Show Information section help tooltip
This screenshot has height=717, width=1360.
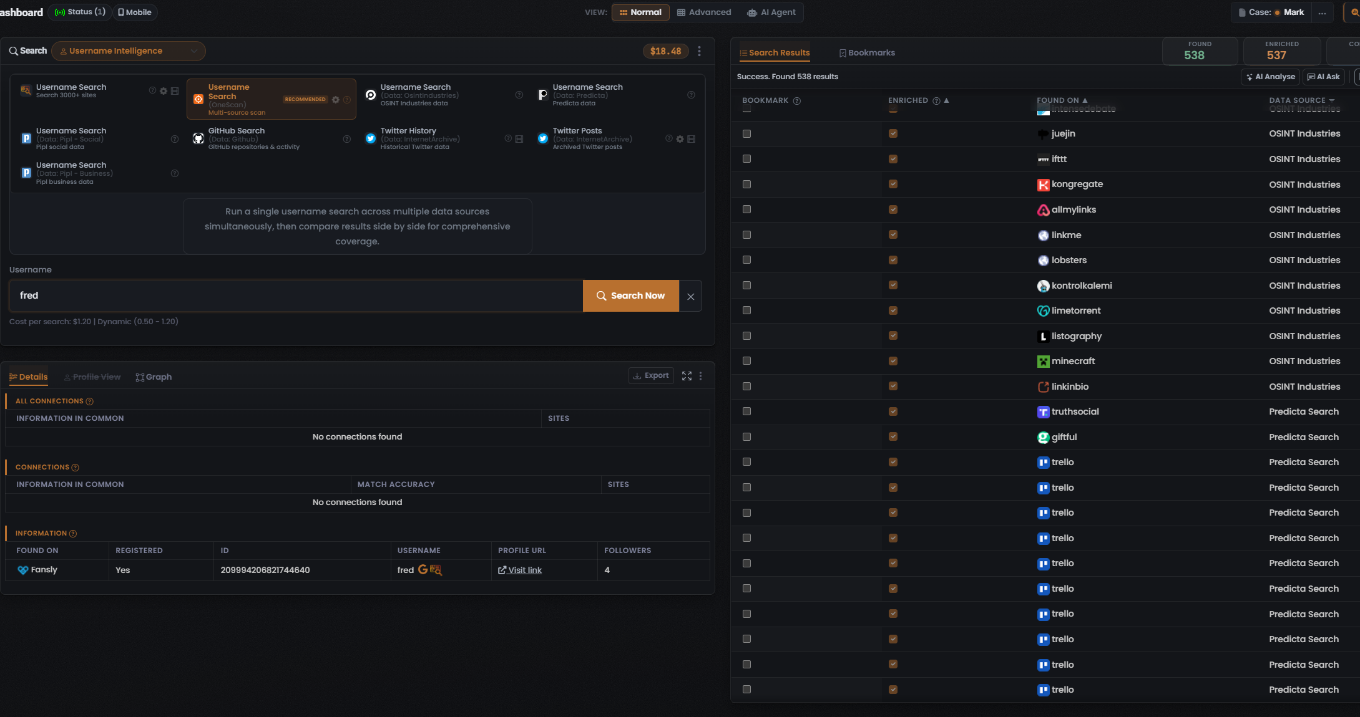(72, 534)
